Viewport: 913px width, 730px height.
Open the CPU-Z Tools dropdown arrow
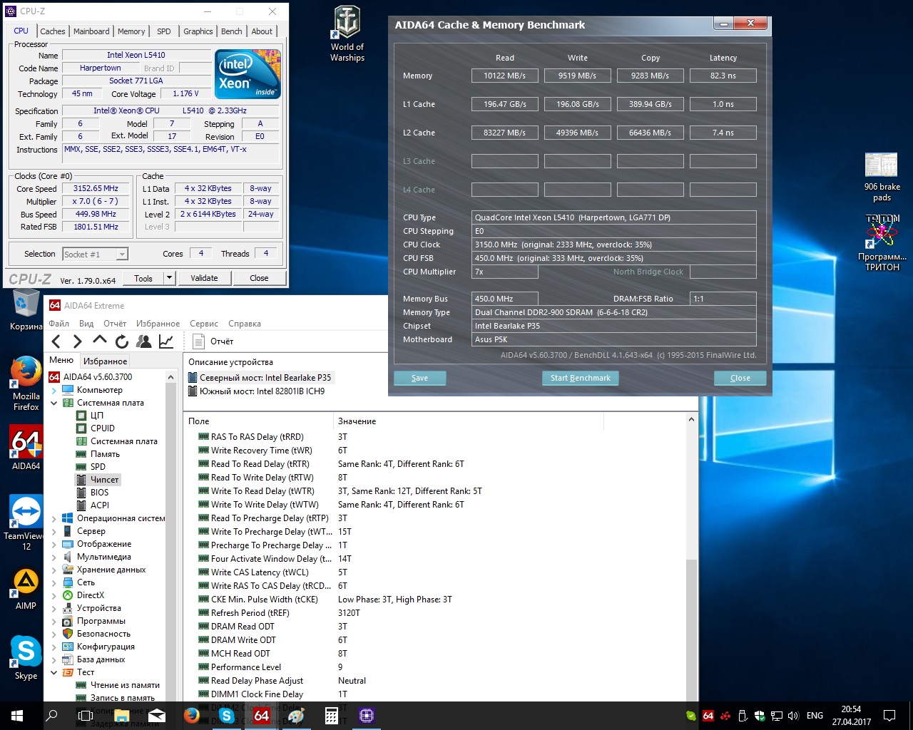(x=169, y=278)
